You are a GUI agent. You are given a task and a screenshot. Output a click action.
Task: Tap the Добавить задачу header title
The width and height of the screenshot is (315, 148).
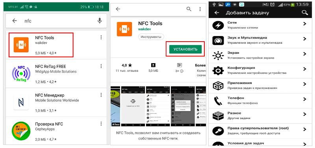tap(247, 13)
